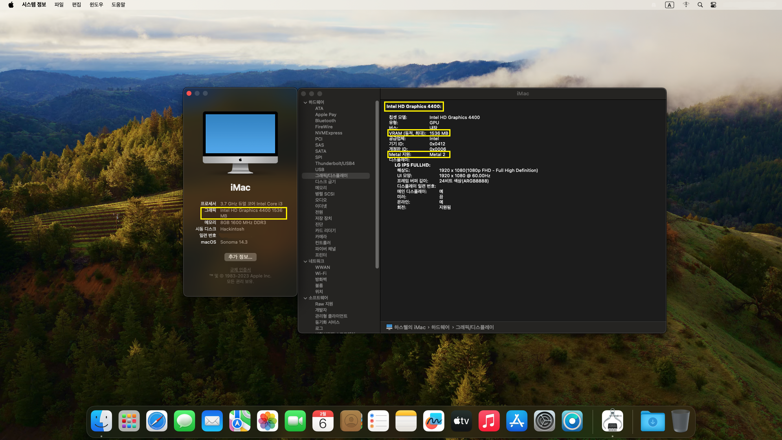
Task: Click the VRAM 1536 MB value
Action: pyautogui.click(x=439, y=133)
